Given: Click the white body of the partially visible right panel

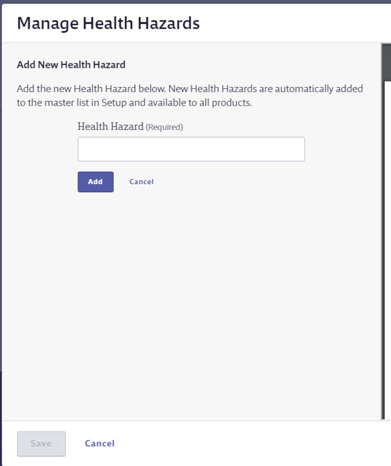Looking at the screenshot, I should 388,250.
